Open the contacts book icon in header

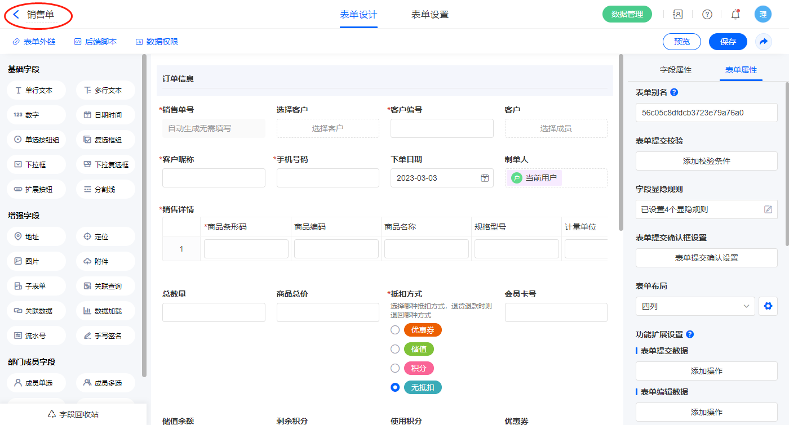(678, 15)
